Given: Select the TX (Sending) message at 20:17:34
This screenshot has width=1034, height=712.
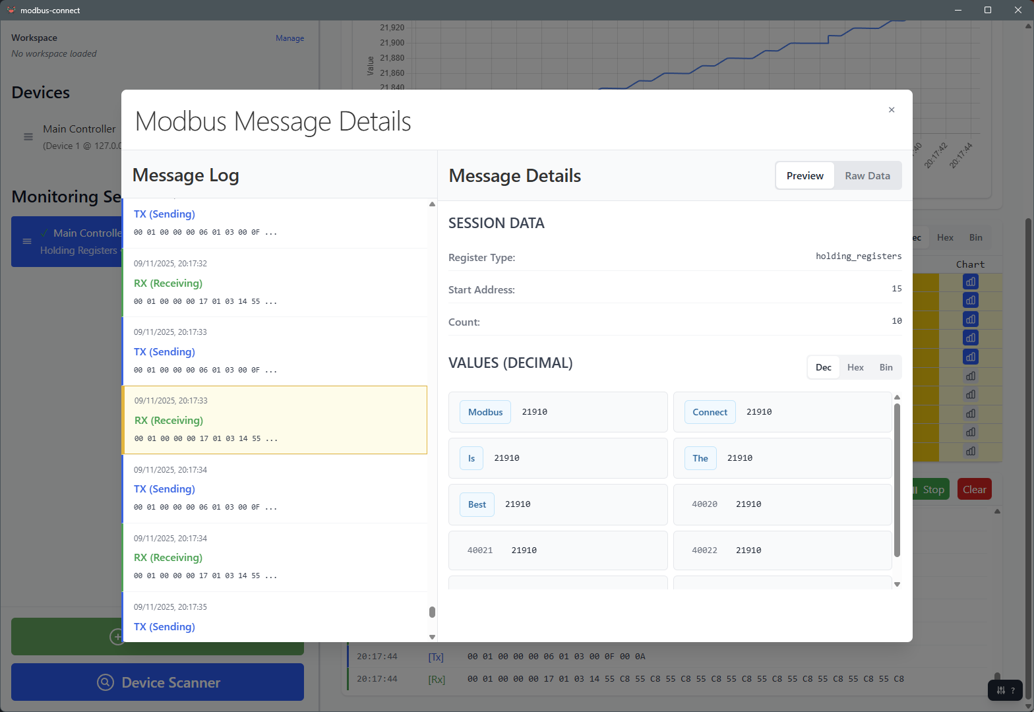Looking at the screenshot, I should coord(275,489).
